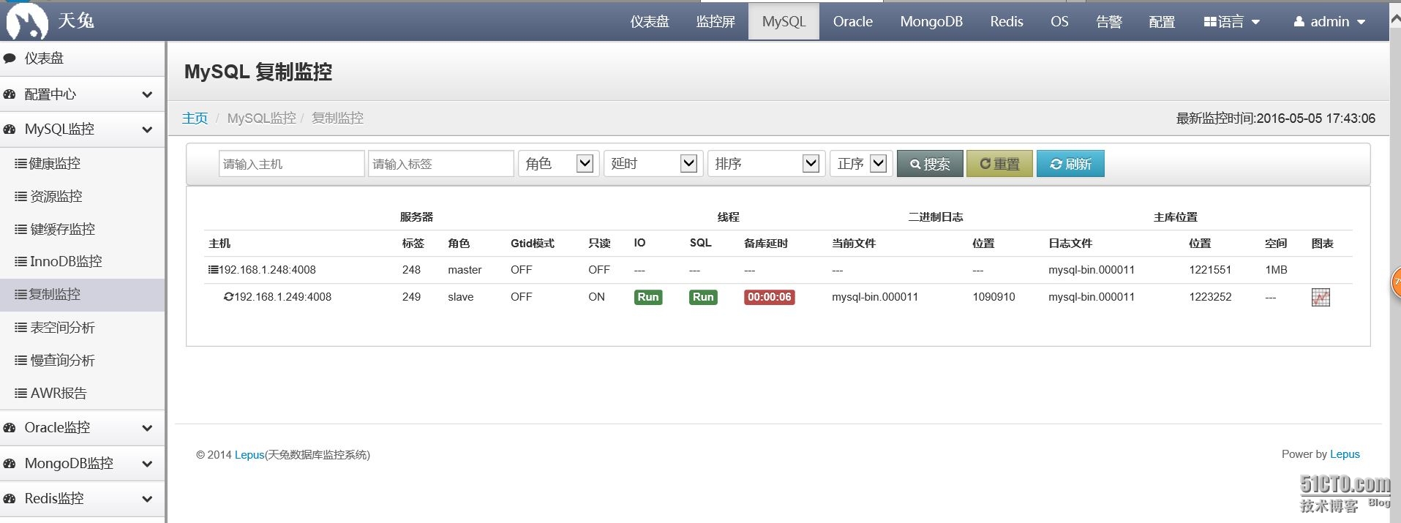
Task: Select the Redis top navigation tab
Action: click(1007, 22)
